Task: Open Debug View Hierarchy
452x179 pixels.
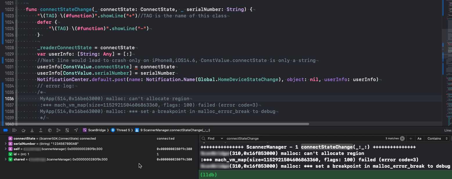Action: click(x=50, y=130)
